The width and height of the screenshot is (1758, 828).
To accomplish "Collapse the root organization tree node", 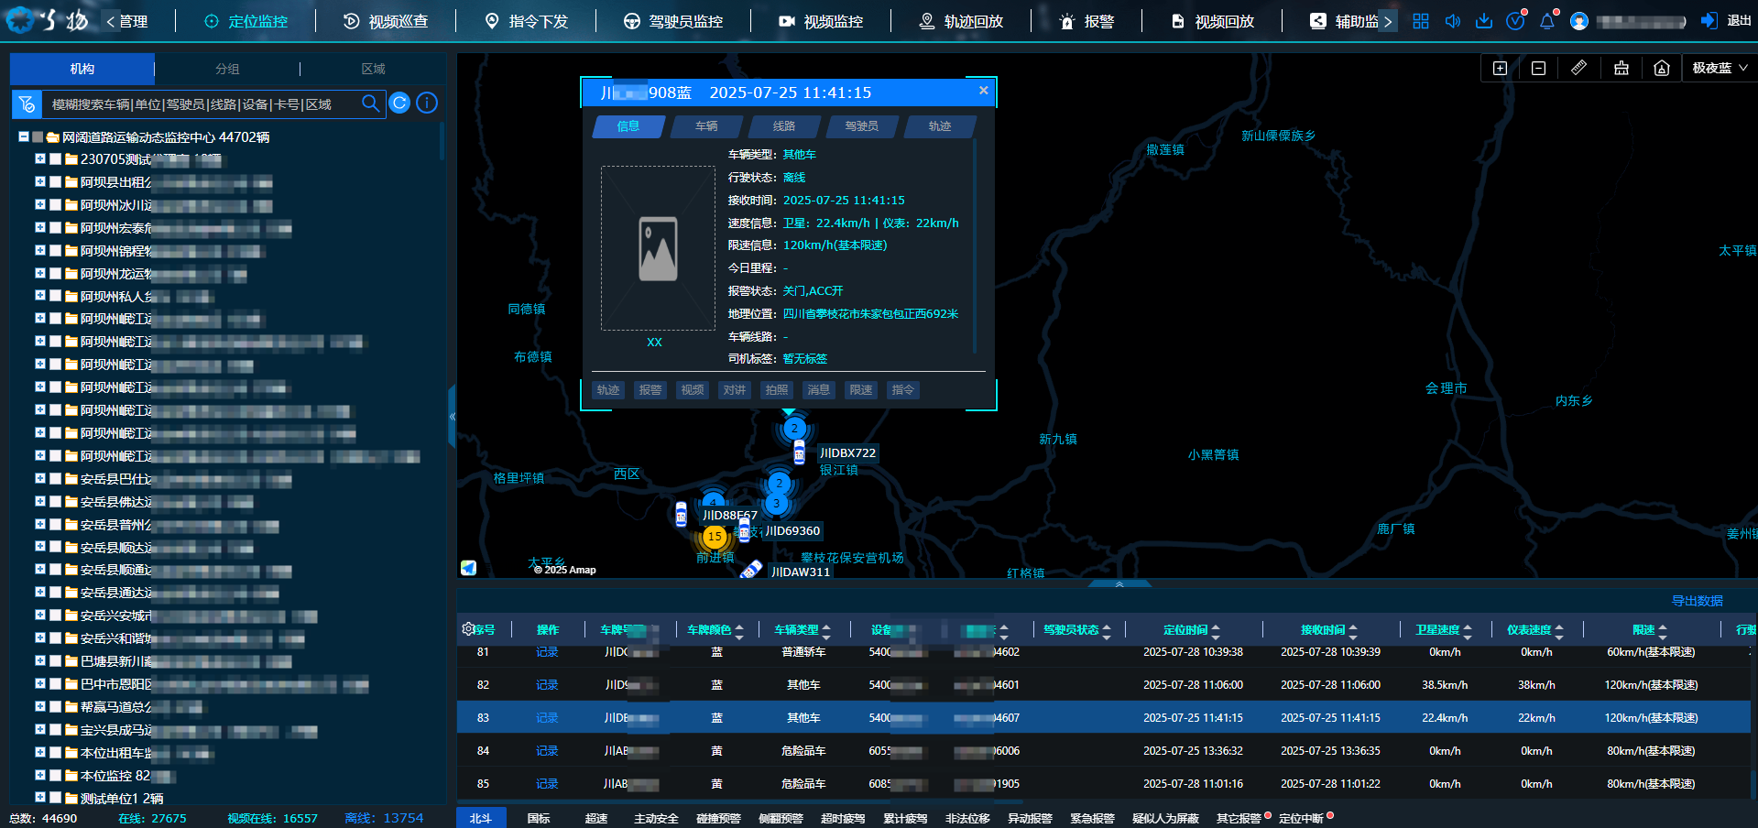I will [x=24, y=137].
